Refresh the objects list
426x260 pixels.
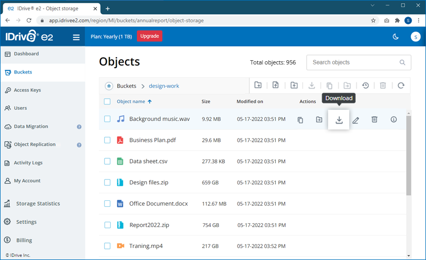[401, 85]
